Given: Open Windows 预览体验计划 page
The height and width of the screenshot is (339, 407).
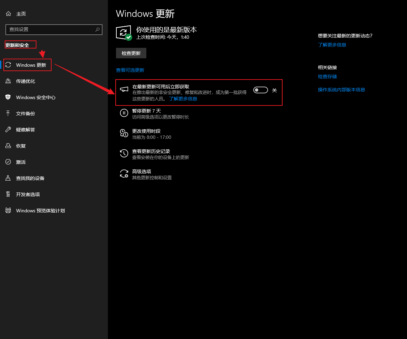Looking at the screenshot, I should tap(54, 211).
